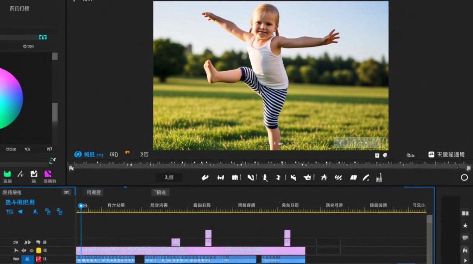Viewport: 473px width, 264px height.
Task: Select the parallelogram icon in the editing toolbar
Action: [x=354, y=178]
